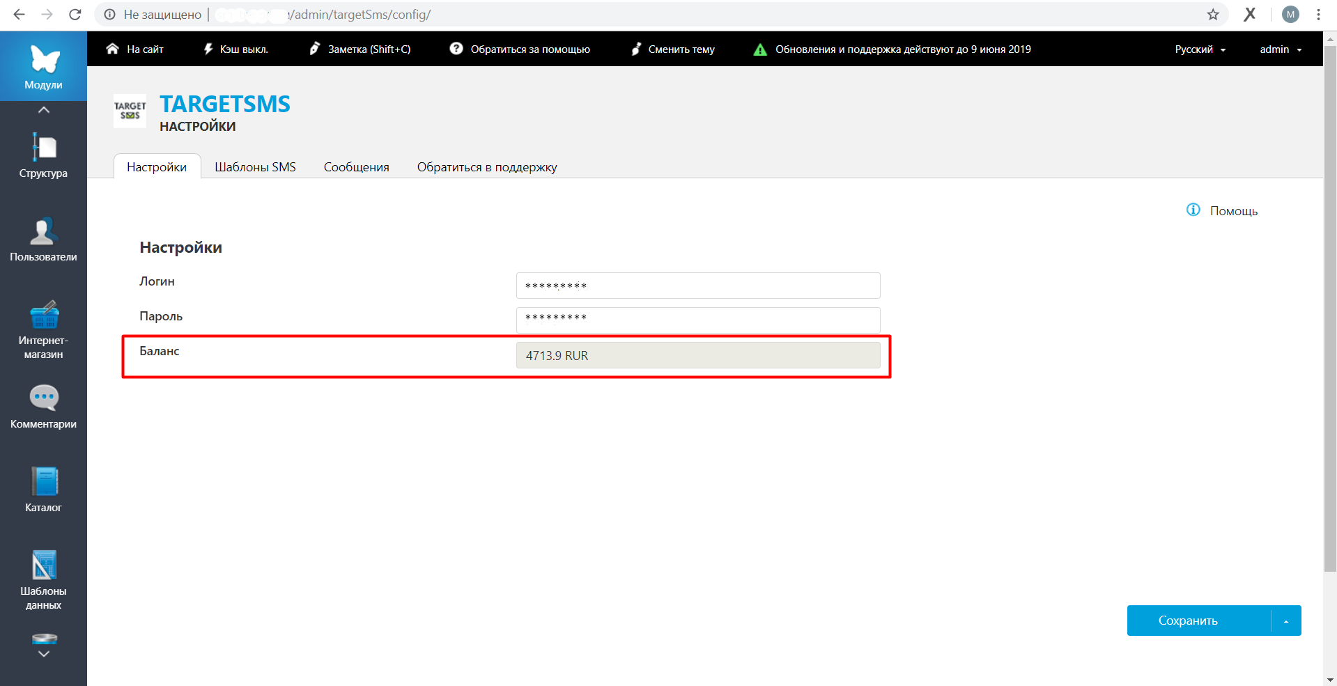The image size is (1337, 686).
Task: Add a note (Shift+C)
Action: 360,49
